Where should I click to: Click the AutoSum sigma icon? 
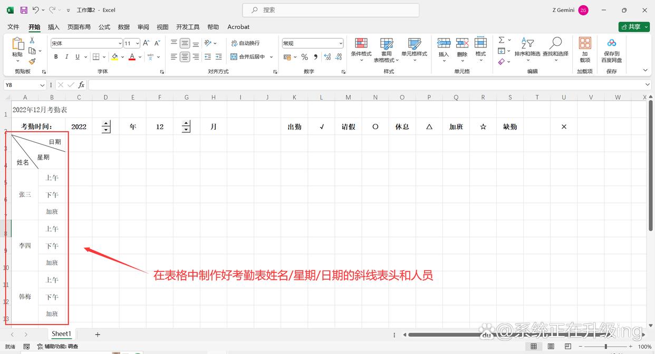point(502,40)
